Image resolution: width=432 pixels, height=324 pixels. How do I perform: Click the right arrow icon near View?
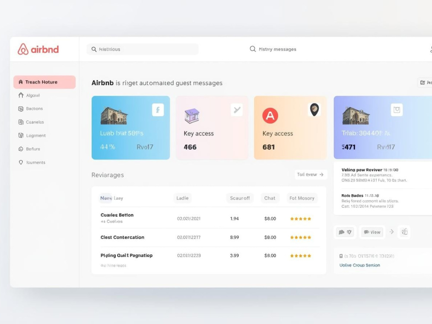(x=391, y=232)
